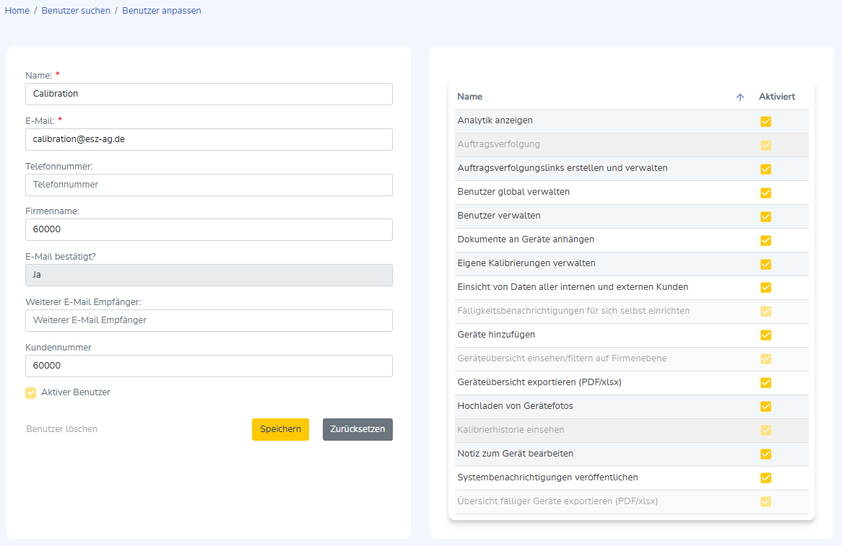Save user with Speichern button
The height and width of the screenshot is (546, 842).
(280, 429)
